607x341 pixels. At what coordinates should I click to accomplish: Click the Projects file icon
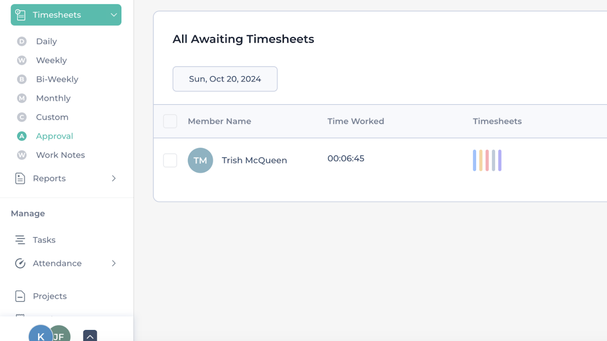[20, 296]
